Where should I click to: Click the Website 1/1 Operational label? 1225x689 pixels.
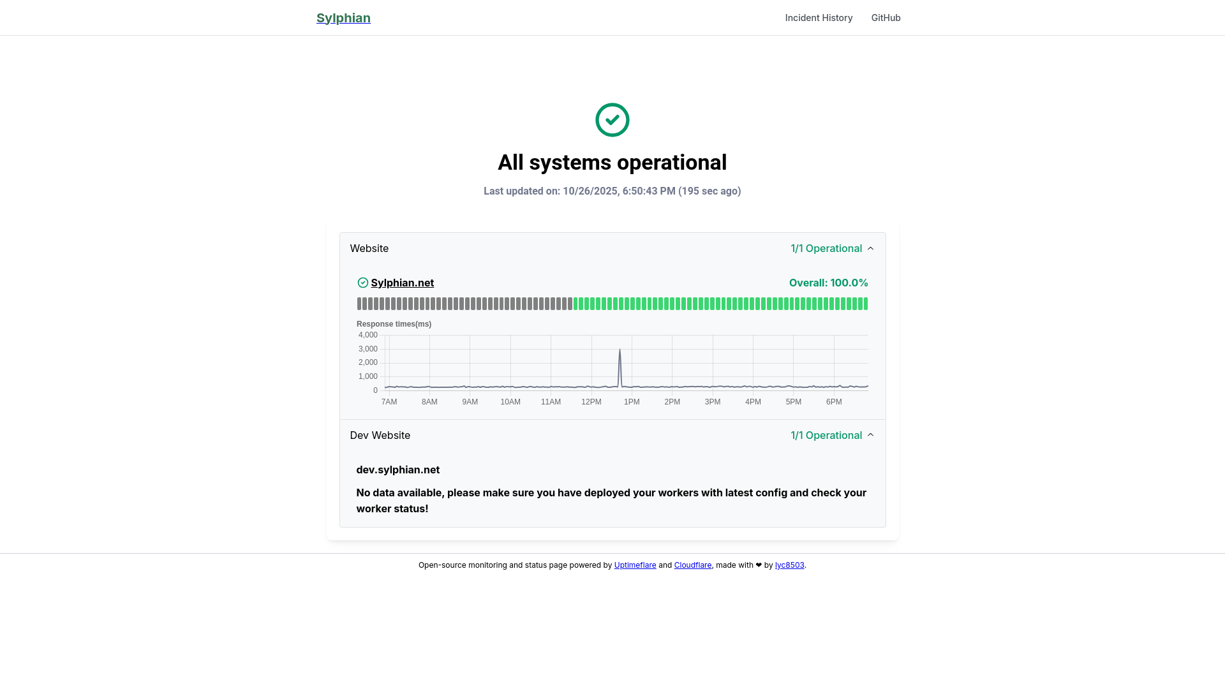[826, 248]
